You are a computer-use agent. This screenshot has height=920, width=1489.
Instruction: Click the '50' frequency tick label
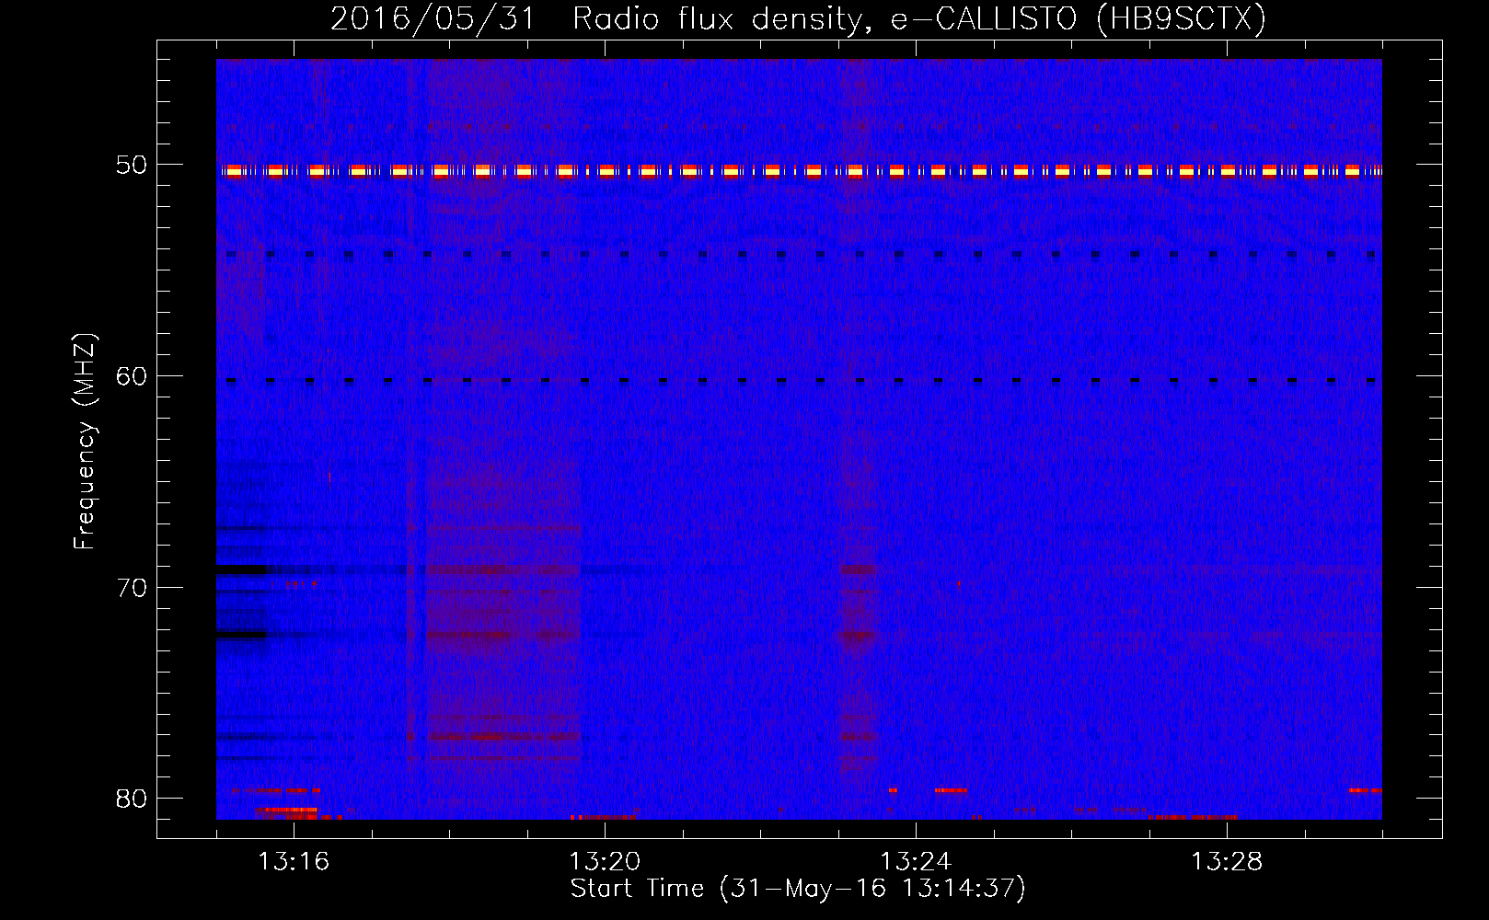(x=132, y=165)
